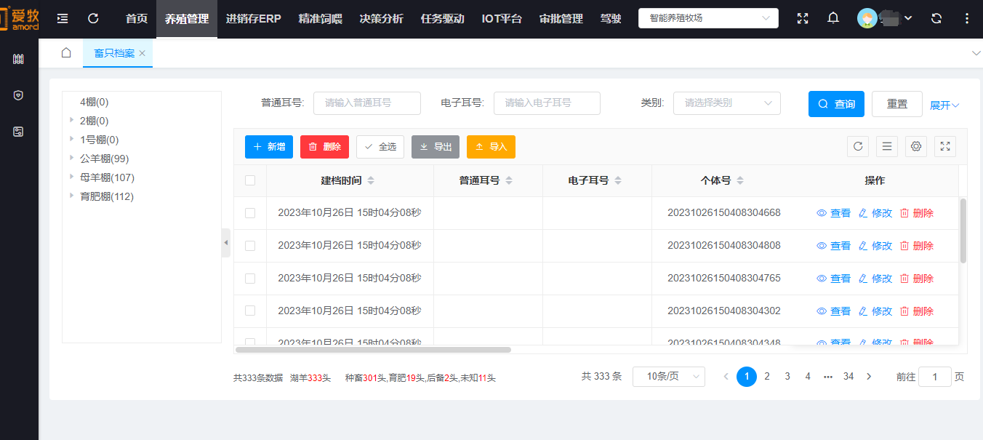Viewport: 983px width, 440px height.
Task: Open the 精准饲喂 menu
Action: tap(321, 19)
